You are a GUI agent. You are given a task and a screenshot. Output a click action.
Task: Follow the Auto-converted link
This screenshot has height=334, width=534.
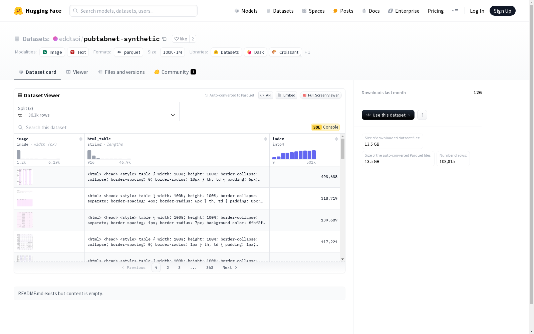coord(223,95)
